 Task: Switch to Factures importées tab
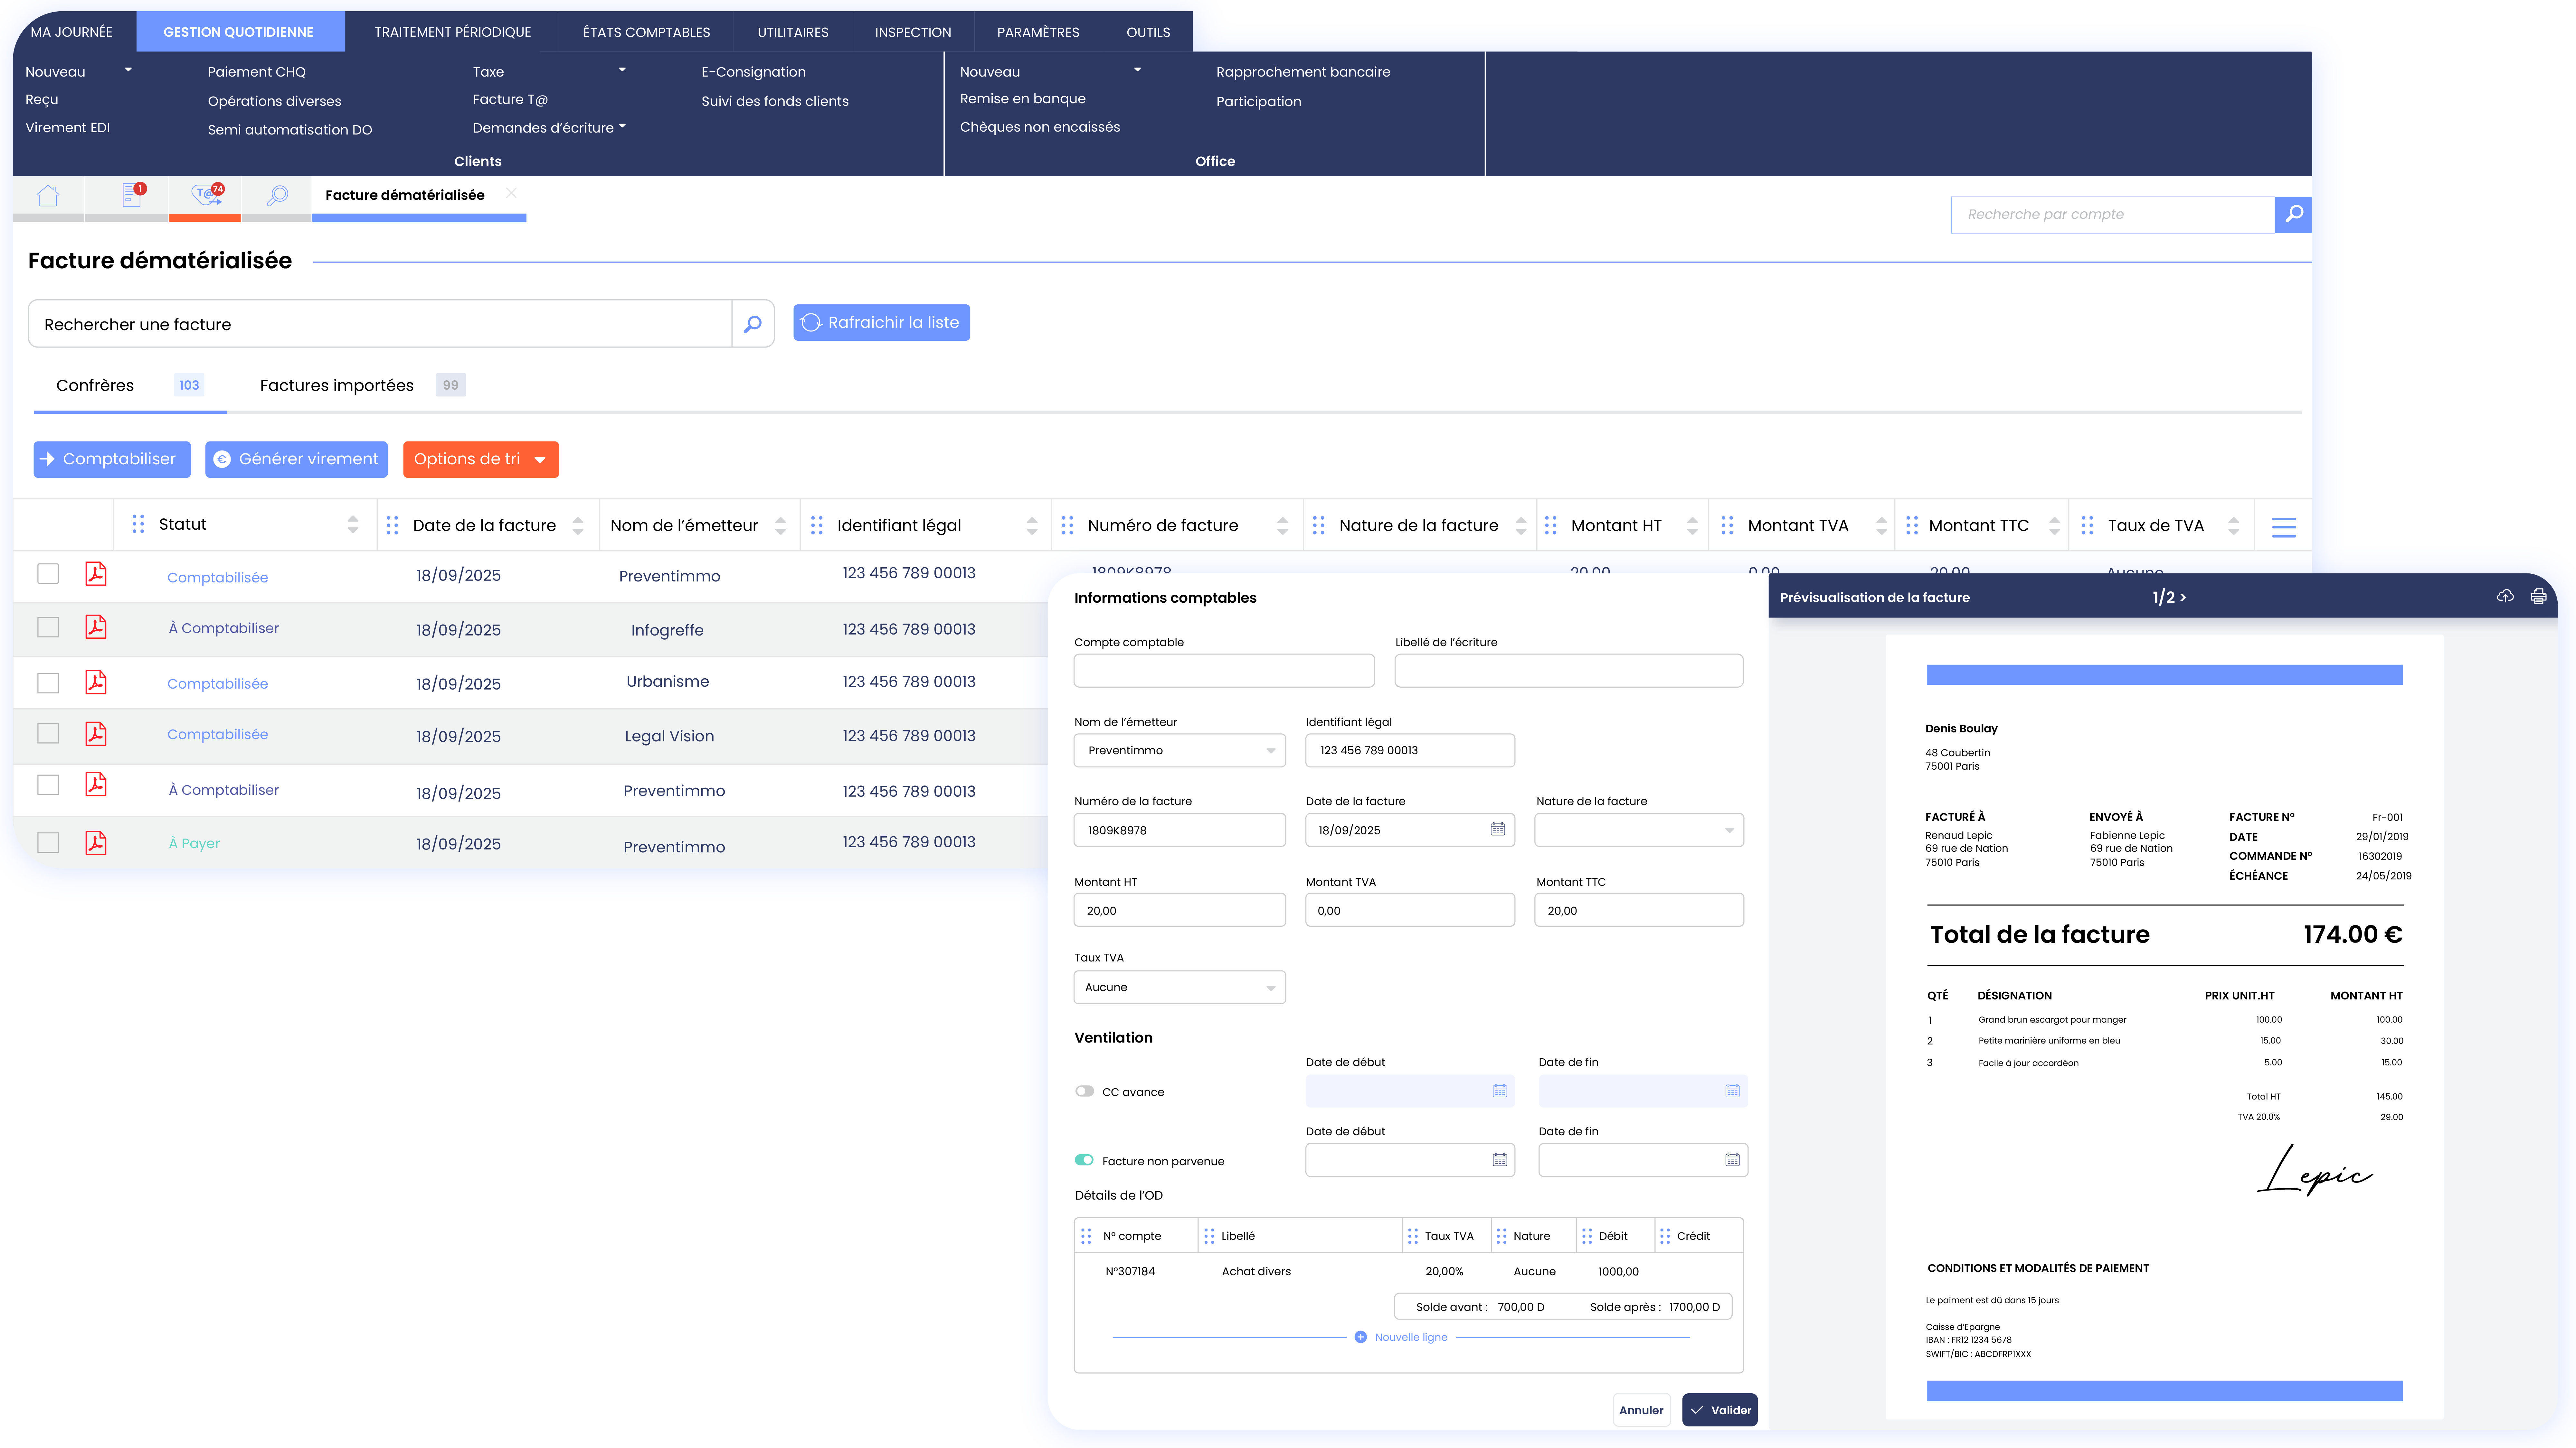click(x=337, y=385)
